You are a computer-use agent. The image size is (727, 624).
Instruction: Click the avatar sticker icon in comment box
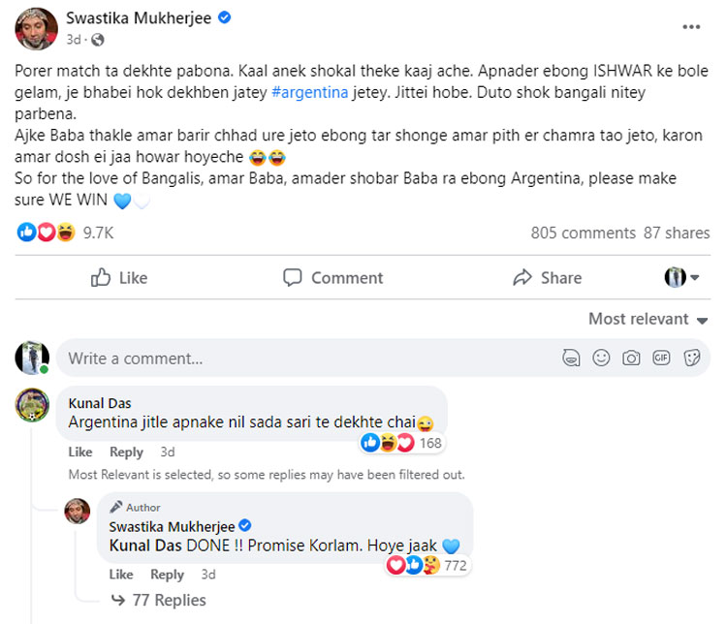point(571,358)
